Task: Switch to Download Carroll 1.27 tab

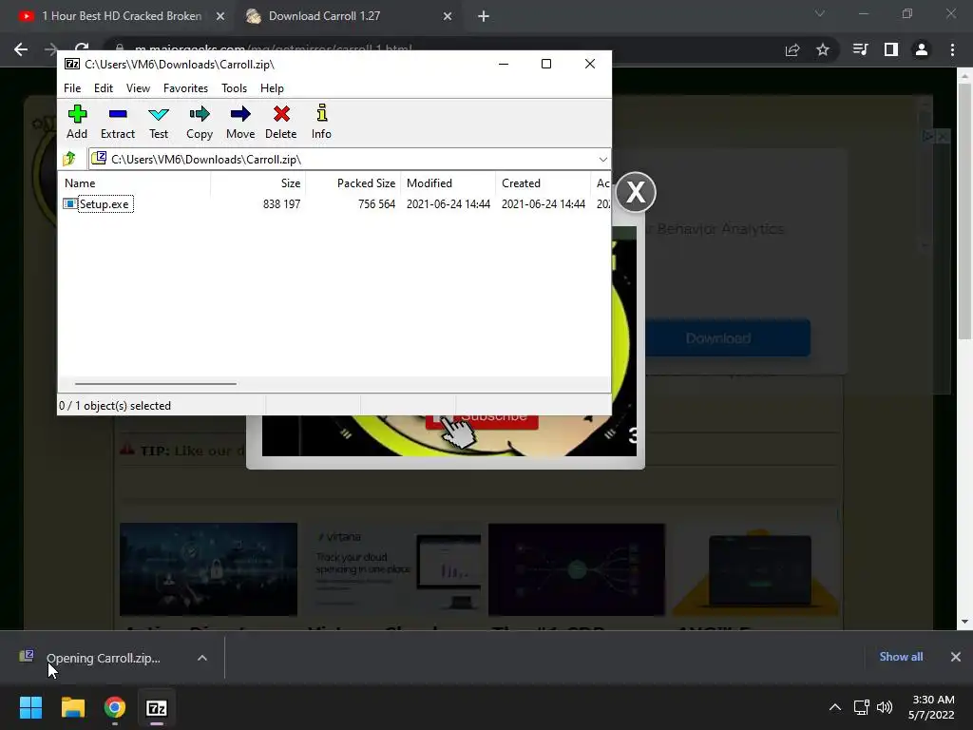Action: (x=324, y=16)
